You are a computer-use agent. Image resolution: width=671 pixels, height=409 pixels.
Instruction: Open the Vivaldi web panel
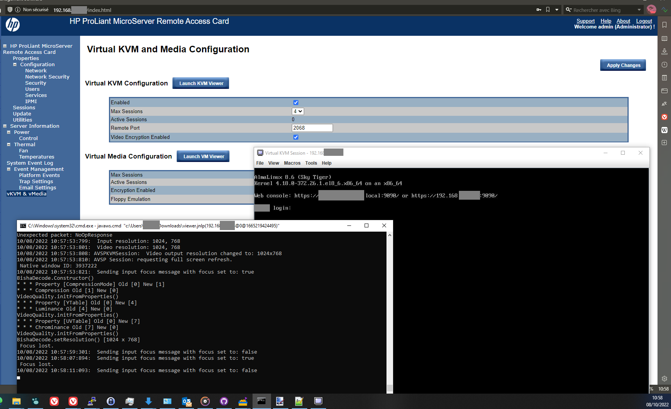664,117
